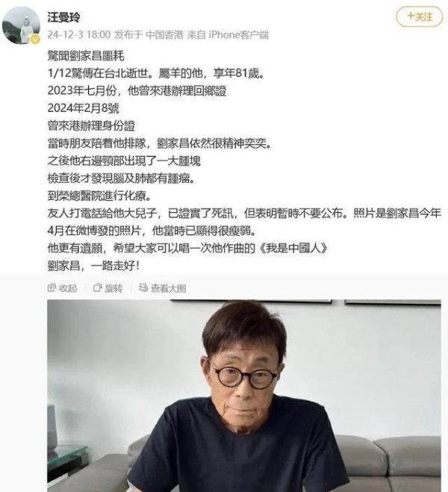Click the 查看大图 view-large icon

143,287
